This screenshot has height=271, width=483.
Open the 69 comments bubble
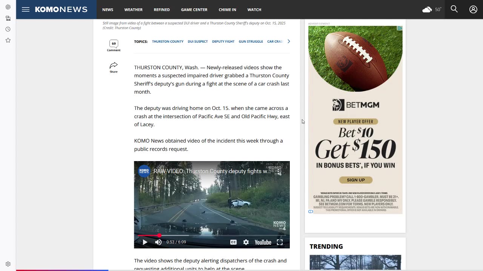tap(114, 46)
